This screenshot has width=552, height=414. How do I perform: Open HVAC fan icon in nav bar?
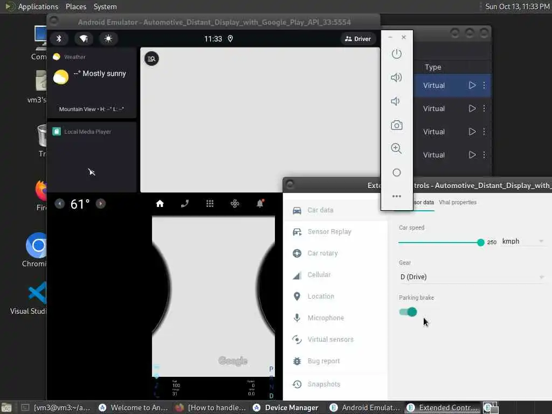(235, 203)
